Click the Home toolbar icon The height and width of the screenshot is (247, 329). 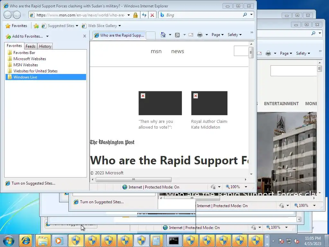pos(163,35)
